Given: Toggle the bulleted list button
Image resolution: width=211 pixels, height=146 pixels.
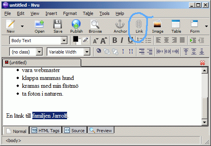Looking at the screenshot, I should coord(148,40).
